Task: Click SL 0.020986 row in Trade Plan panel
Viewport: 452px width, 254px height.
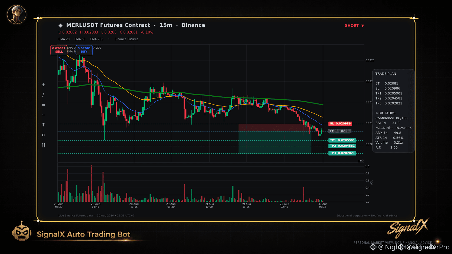Action: (x=388, y=88)
